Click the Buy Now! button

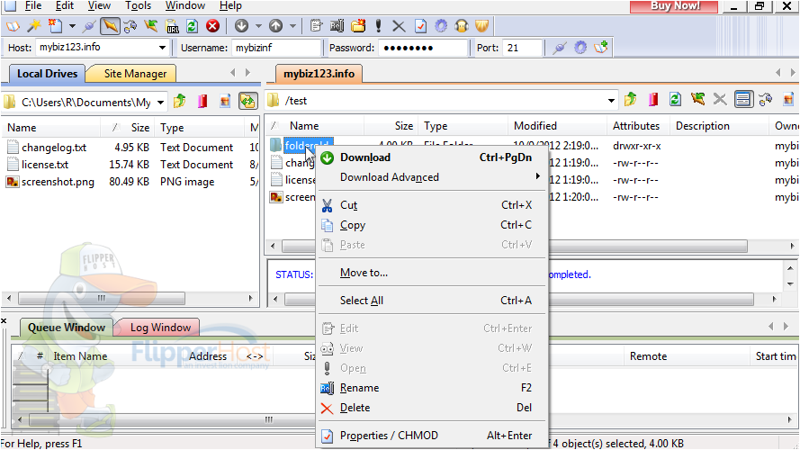[x=674, y=6]
